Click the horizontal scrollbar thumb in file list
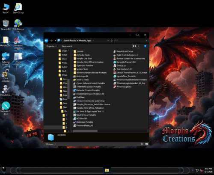The height and width of the screenshot is (175, 214). (x=85, y=131)
